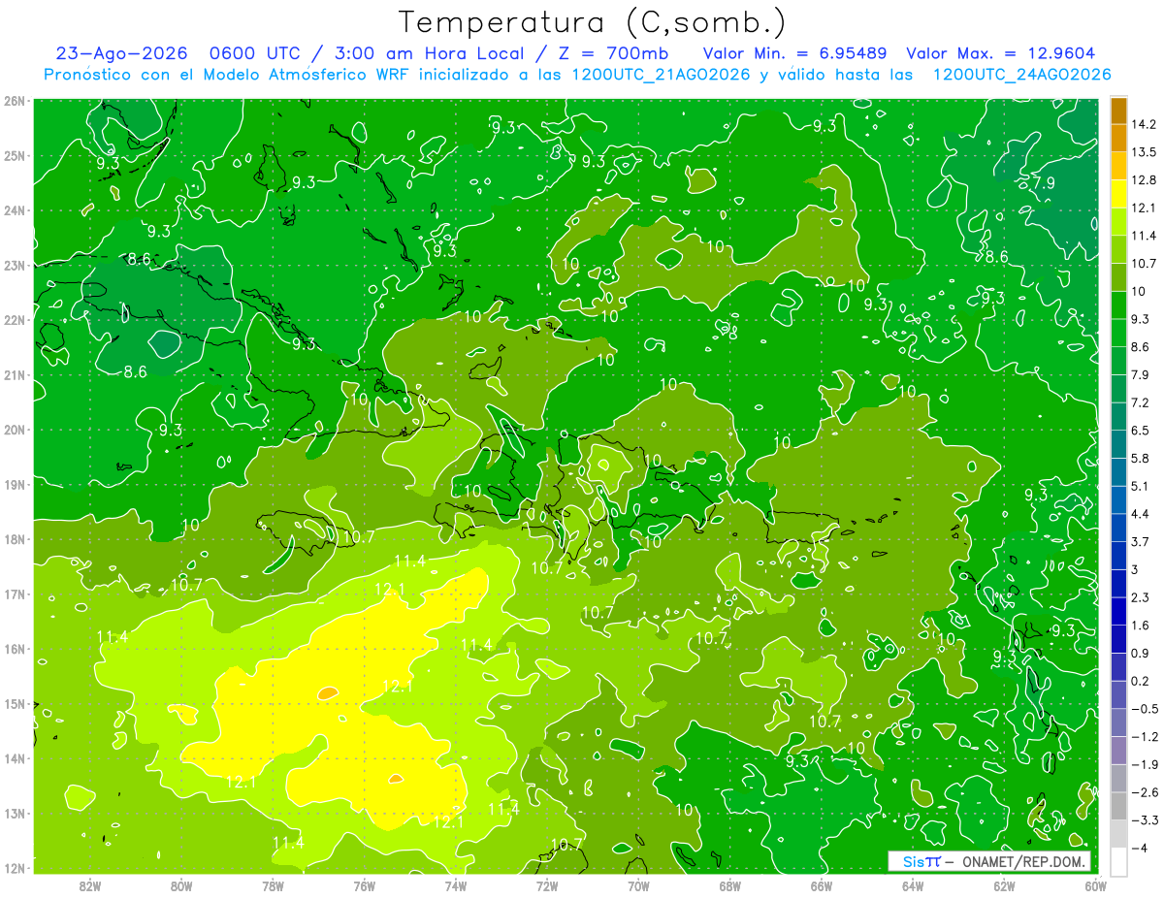The height and width of the screenshot is (899, 1164).
Task: Click the colorbar label '13.5'
Action: pyautogui.click(x=1145, y=152)
